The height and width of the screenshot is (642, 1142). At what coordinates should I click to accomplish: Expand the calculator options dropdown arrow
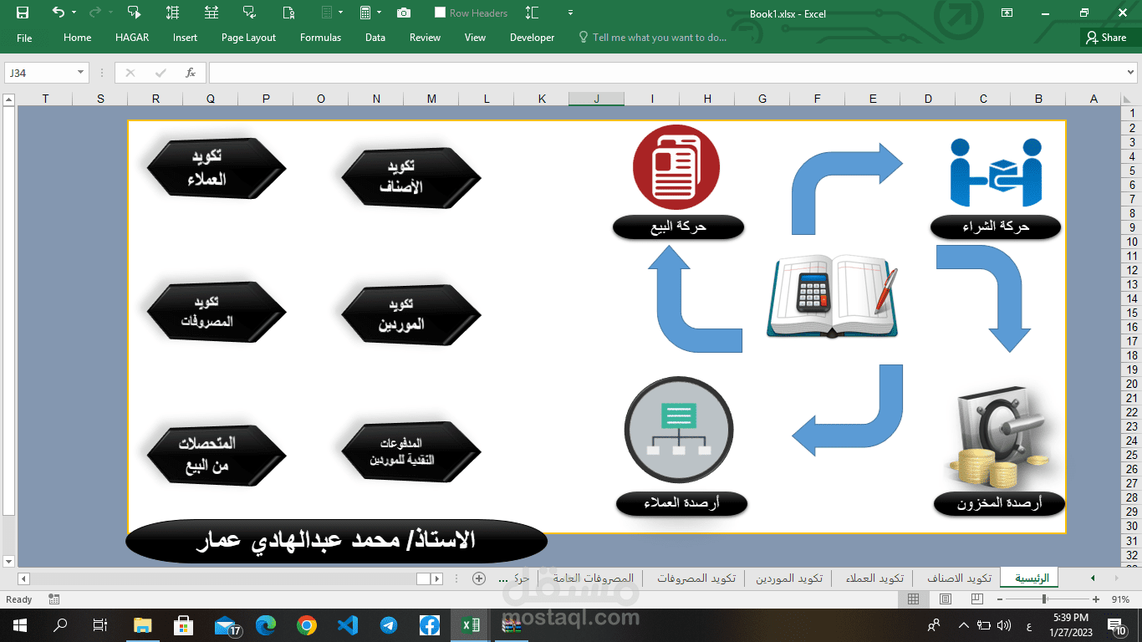point(379,13)
